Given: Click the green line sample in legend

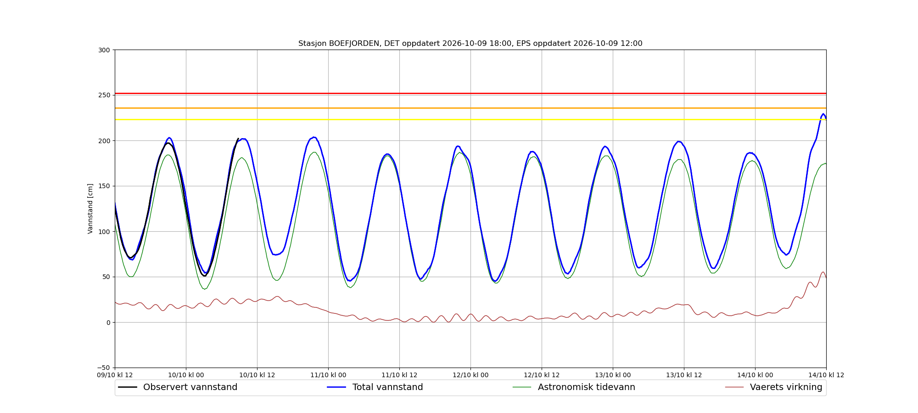Looking at the screenshot, I should [522, 387].
